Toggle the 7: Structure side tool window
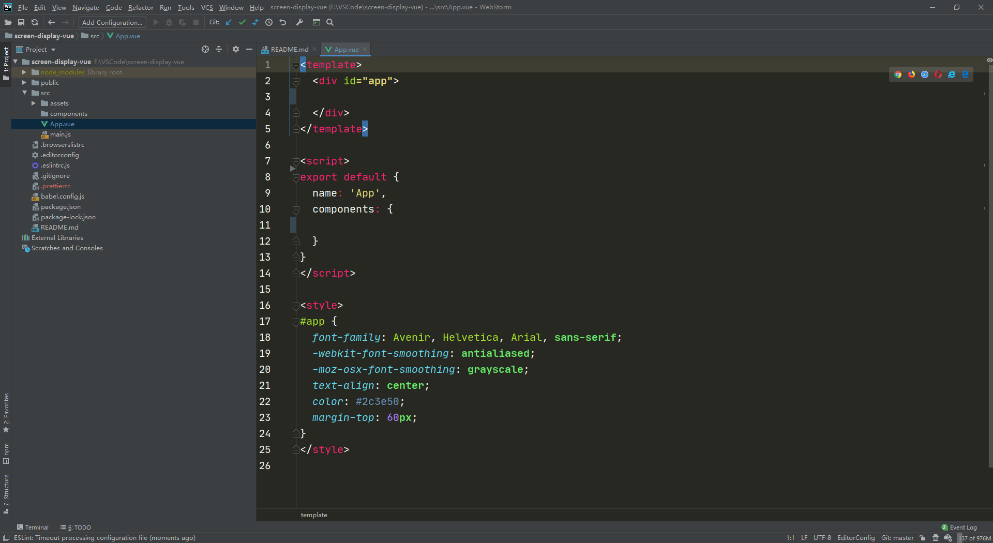Viewport: 993px width, 543px height. pyautogui.click(x=6, y=494)
